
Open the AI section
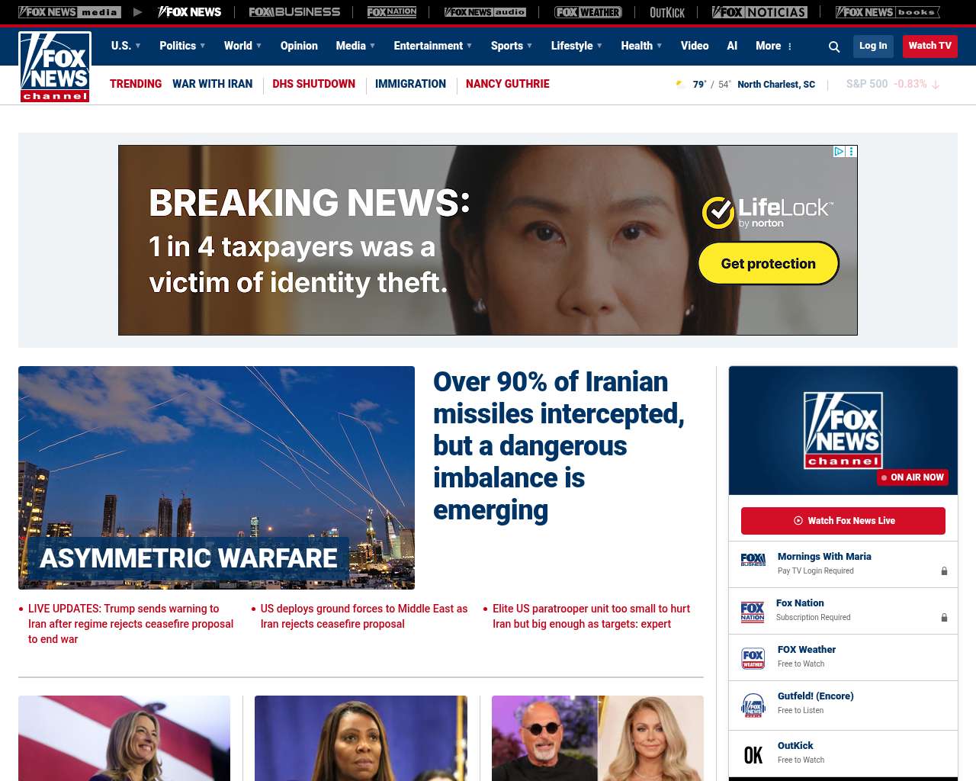pos(732,46)
